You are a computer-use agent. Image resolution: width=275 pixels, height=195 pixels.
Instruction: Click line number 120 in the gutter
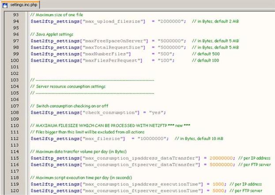(15, 191)
